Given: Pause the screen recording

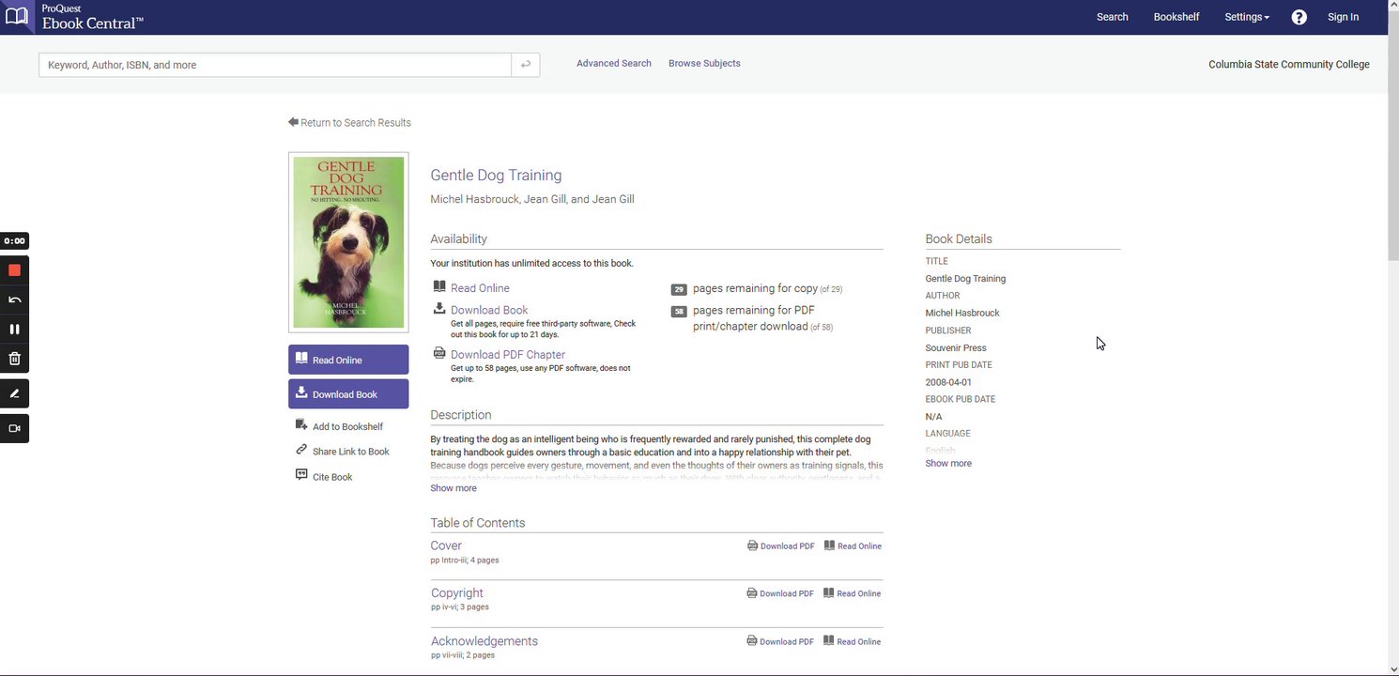Looking at the screenshot, I should (14, 330).
